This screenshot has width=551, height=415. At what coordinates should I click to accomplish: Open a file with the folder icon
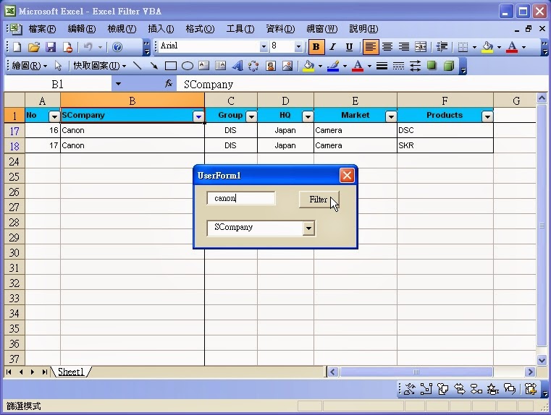click(x=34, y=47)
